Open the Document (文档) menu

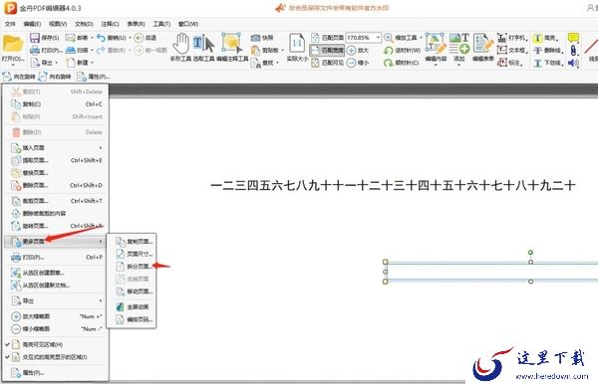pyautogui.click(x=84, y=24)
